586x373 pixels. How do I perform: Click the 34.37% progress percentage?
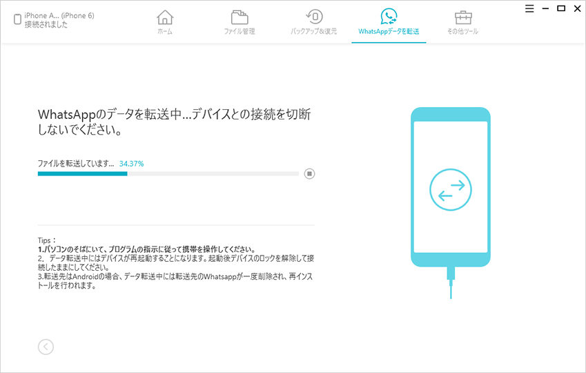[132, 164]
